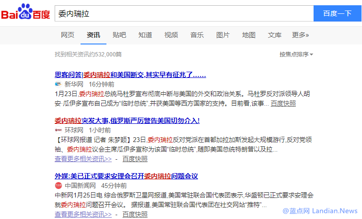Focus the search box containing 委内瑞拉
362x219 pixels.
click(184, 13)
